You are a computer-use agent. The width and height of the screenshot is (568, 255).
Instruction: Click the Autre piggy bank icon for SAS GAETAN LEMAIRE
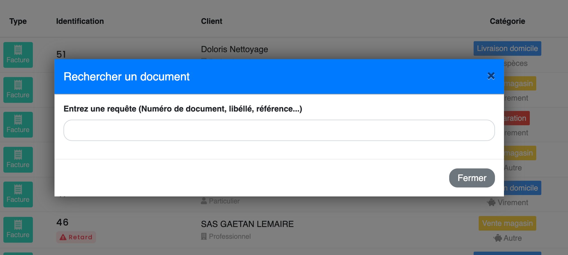[x=498, y=238]
